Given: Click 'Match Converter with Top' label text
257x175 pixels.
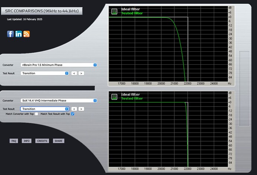Looking at the screenshot, I should (20, 114).
